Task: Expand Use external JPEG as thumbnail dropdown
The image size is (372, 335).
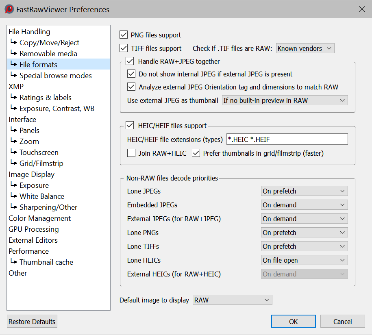Action: click(285, 100)
